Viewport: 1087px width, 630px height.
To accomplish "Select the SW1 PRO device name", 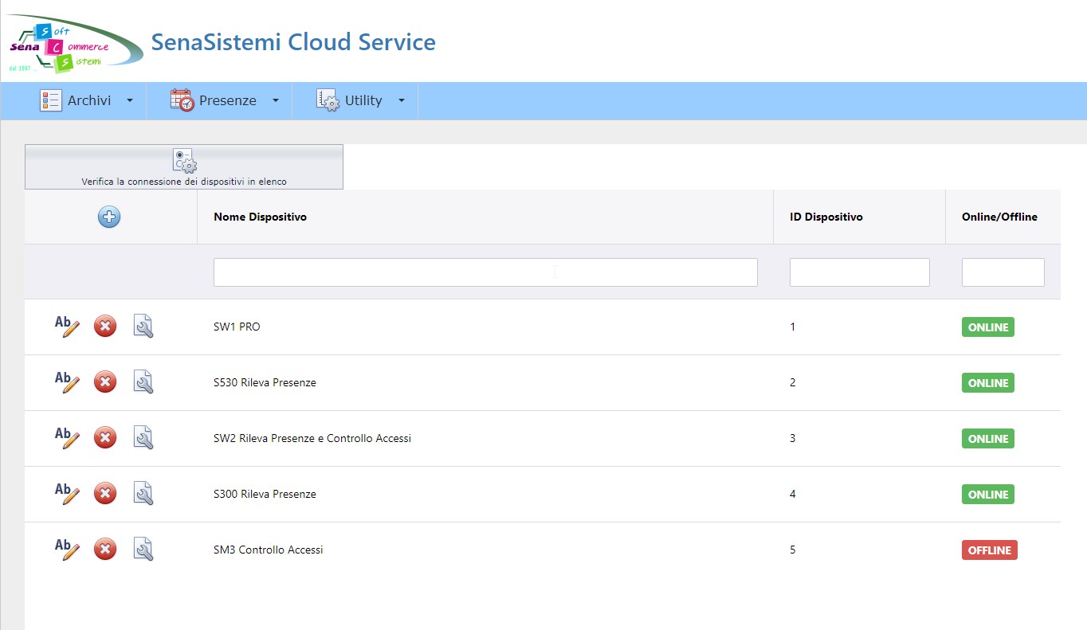I will click(x=237, y=327).
